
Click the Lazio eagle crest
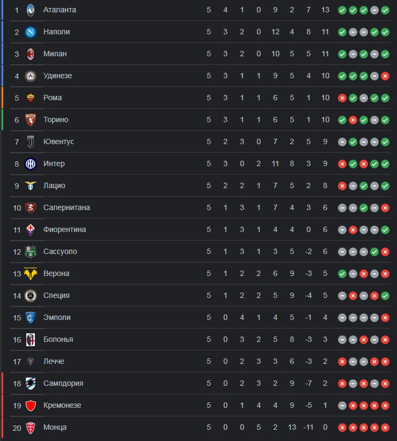(31, 185)
